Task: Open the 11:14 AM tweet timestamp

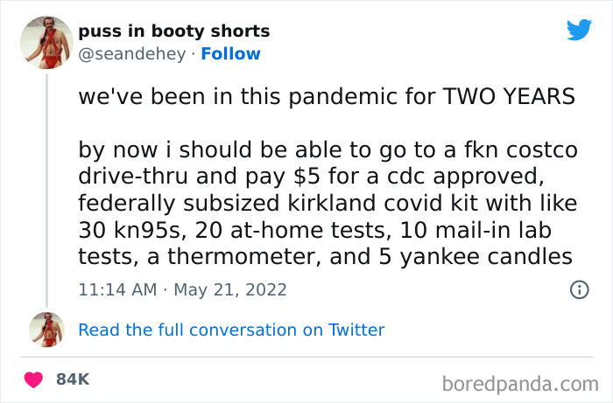Action: click(x=117, y=290)
